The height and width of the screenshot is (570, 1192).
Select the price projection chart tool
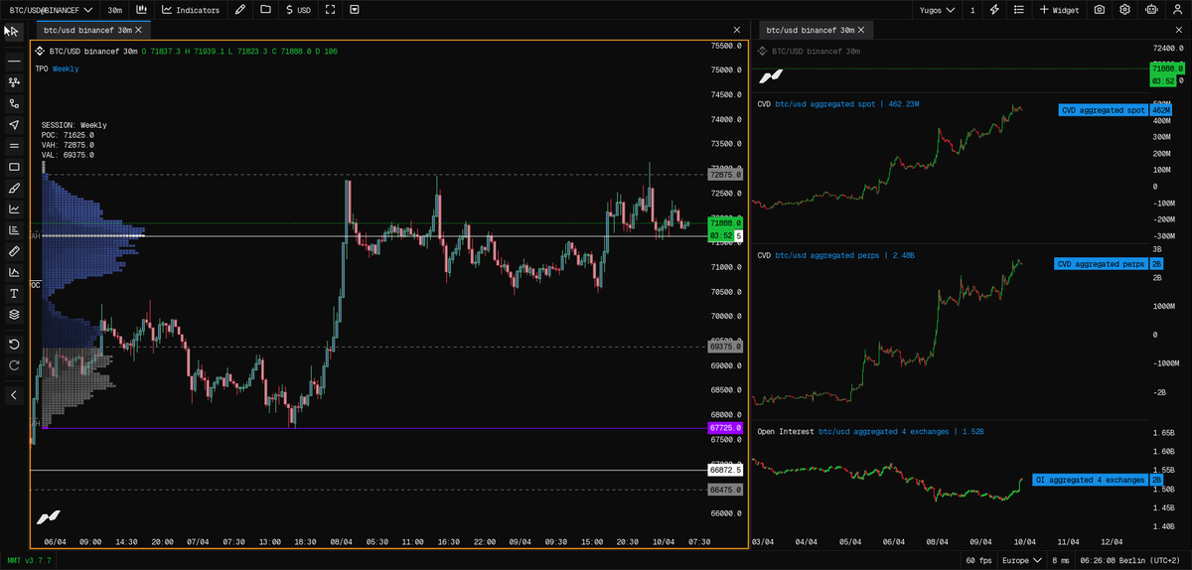coord(14,272)
